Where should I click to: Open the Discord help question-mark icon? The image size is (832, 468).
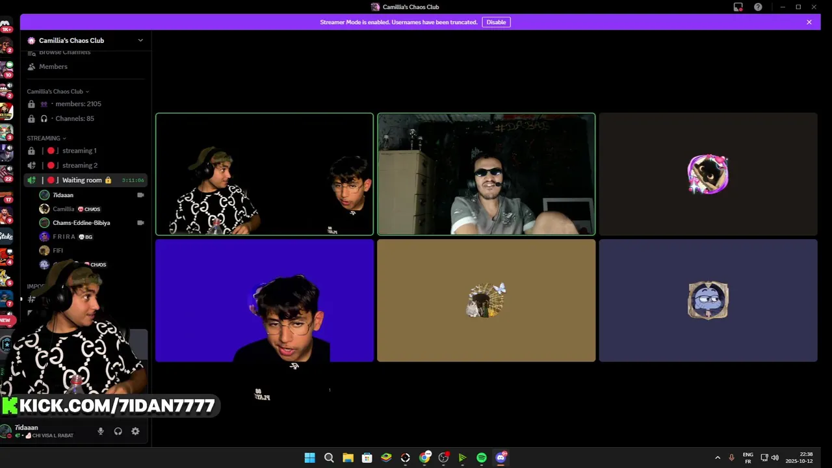758,7
